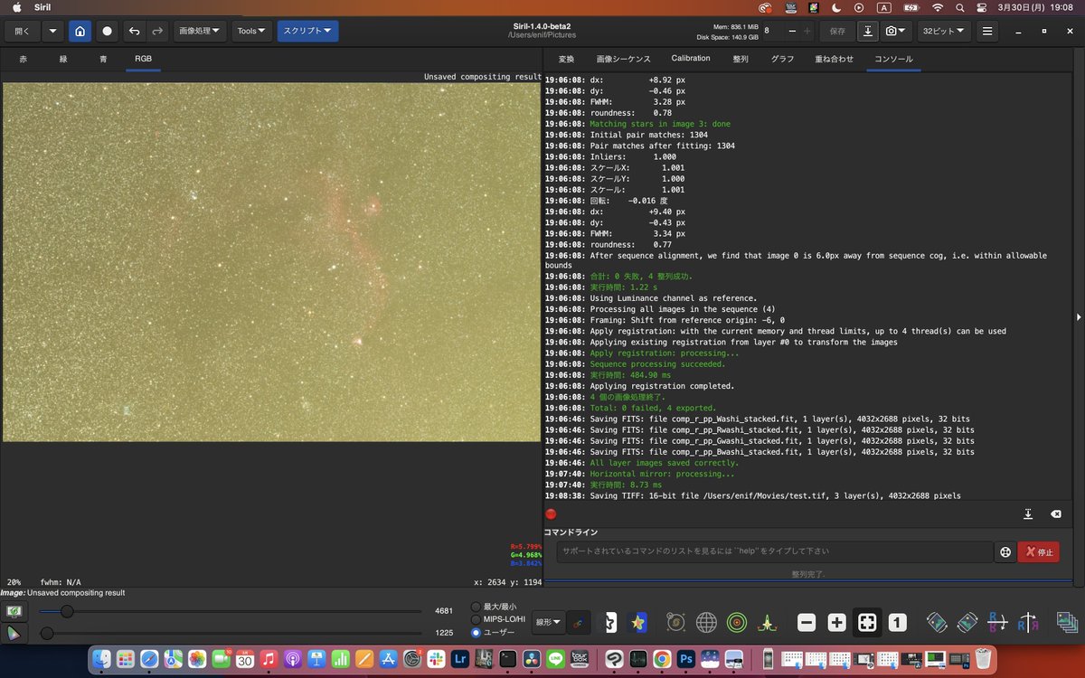This screenshot has width=1085, height=678.
Task: Rotate image counterclockwise
Action: (x=937, y=622)
